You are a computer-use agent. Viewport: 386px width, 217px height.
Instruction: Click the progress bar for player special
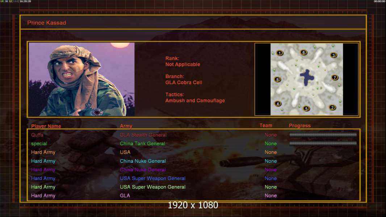pyautogui.click(x=323, y=143)
